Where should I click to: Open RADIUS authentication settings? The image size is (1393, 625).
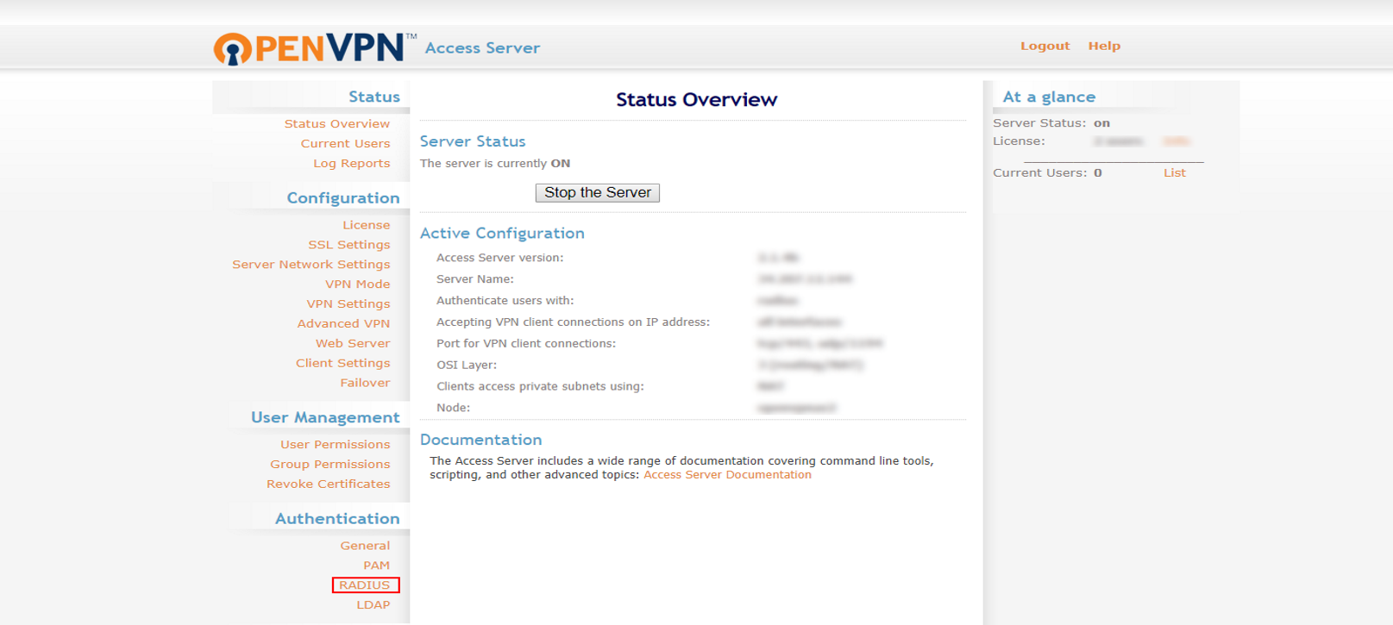click(x=365, y=585)
